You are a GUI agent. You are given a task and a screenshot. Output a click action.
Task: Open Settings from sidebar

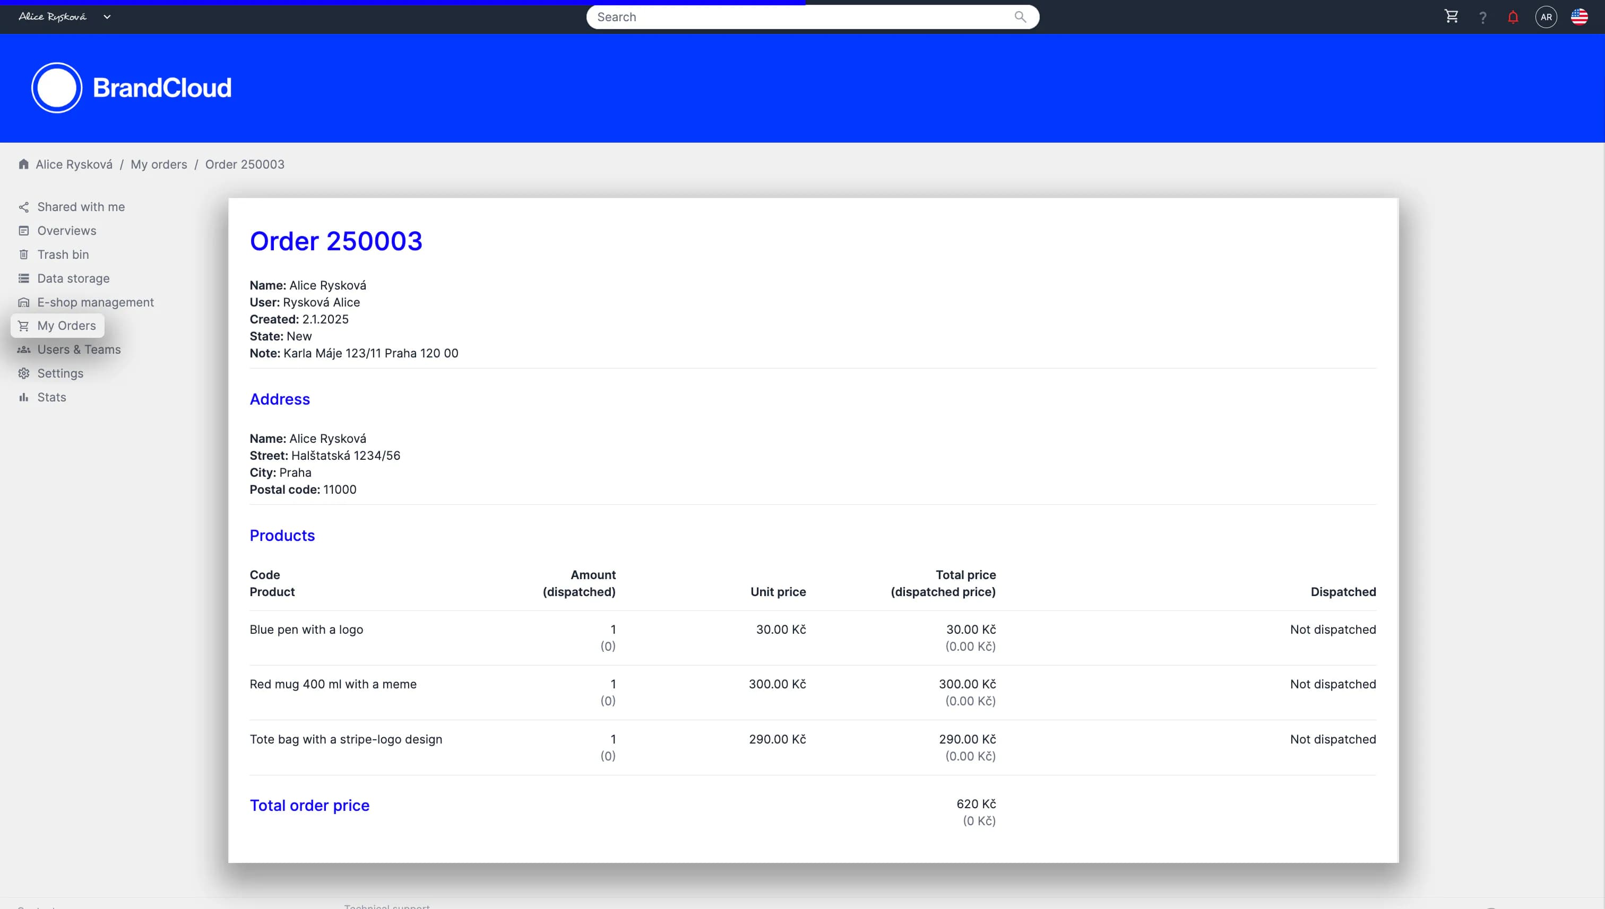(60, 373)
